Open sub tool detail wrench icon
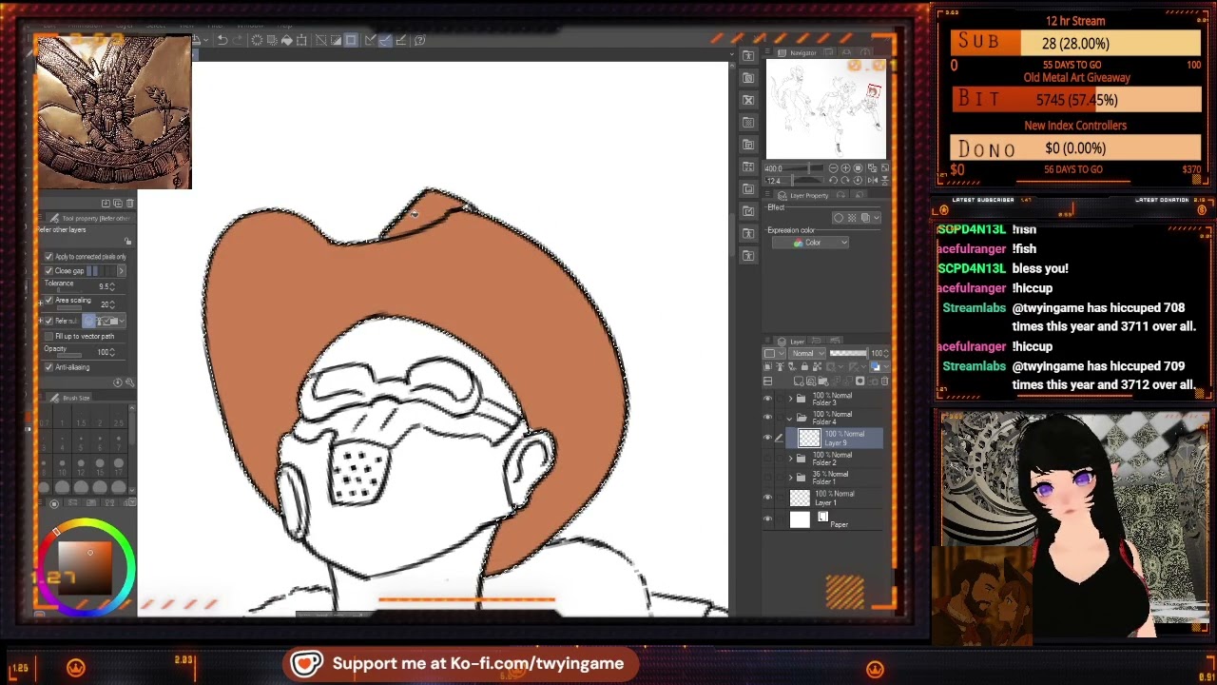Image resolution: width=1217 pixels, height=685 pixels. tap(129, 382)
